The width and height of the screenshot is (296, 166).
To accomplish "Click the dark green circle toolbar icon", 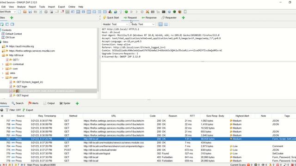I will click(x=174, y=12).
